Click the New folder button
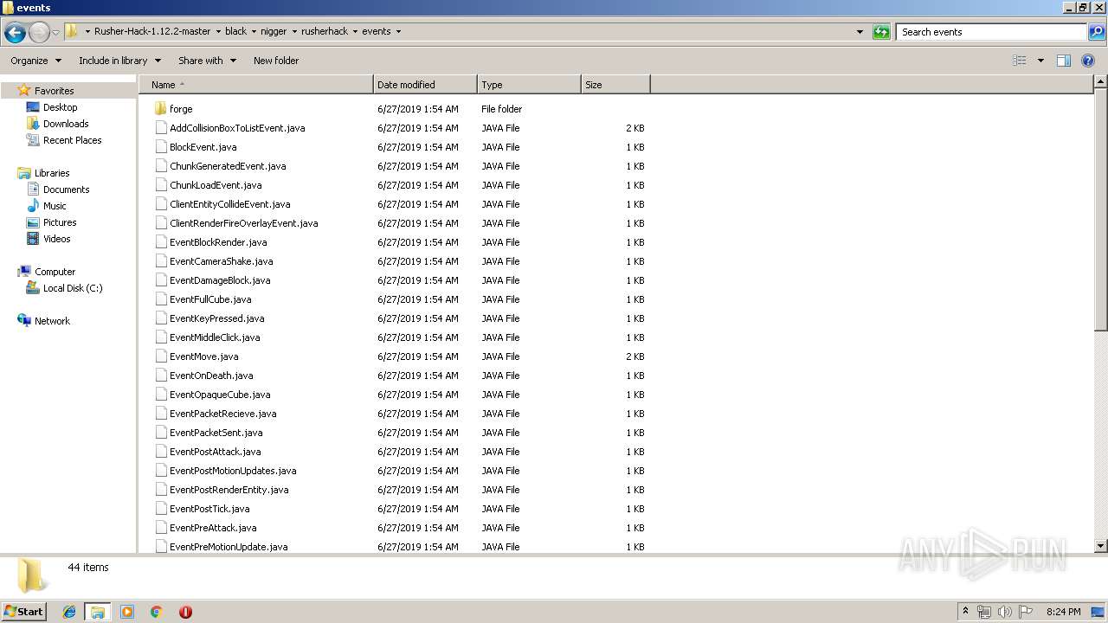 tap(276, 61)
